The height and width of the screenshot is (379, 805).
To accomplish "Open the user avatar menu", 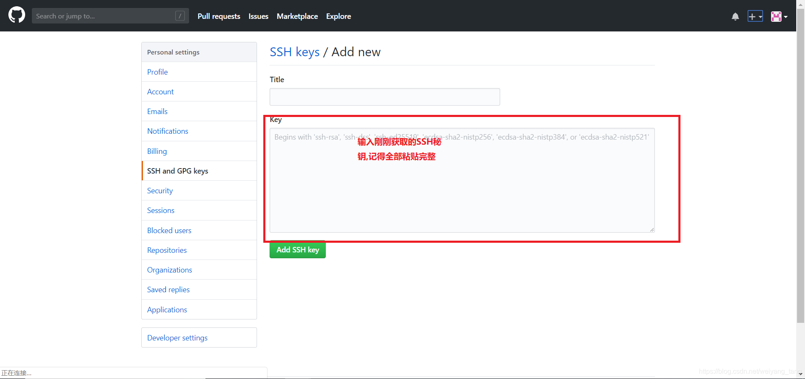I will (779, 16).
